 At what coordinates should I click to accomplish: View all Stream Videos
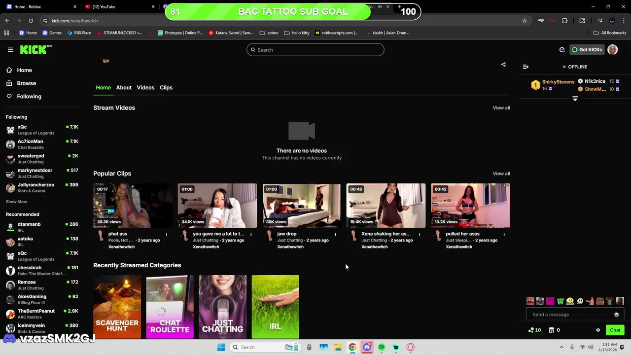[x=501, y=108]
